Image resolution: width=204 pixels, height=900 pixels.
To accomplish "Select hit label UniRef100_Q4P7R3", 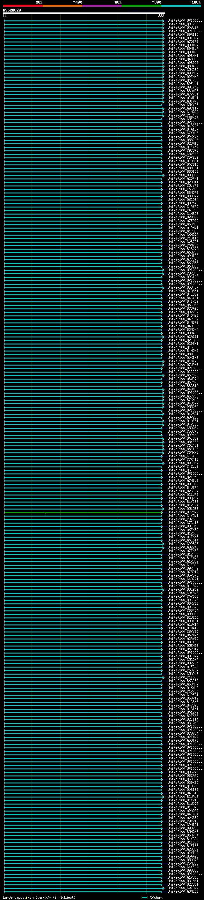I will [183, 126].
